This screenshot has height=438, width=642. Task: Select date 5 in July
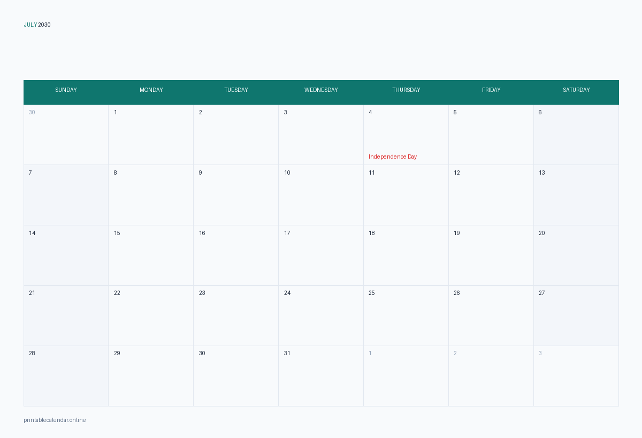[491, 135]
